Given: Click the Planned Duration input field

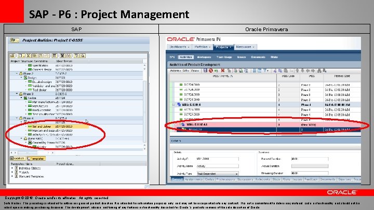Looking at the screenshot, I should (310, 159).
